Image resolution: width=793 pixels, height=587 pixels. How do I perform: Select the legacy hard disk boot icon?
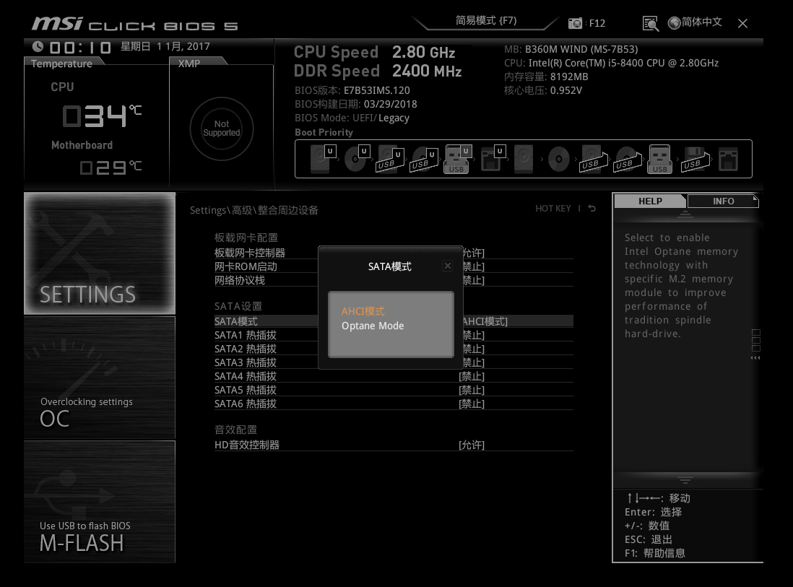tap(524, 160)
